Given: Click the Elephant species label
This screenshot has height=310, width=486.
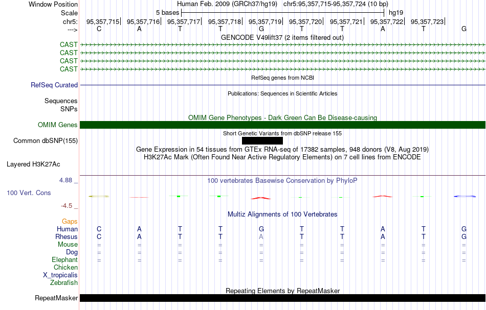Looking at the screenshot, I should point(64,259).
